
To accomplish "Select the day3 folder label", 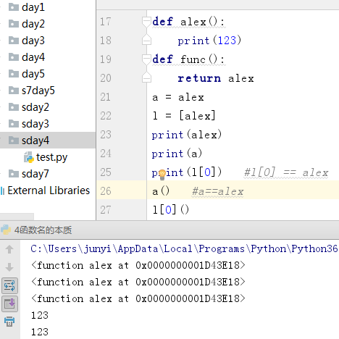I will coord(33,41).
